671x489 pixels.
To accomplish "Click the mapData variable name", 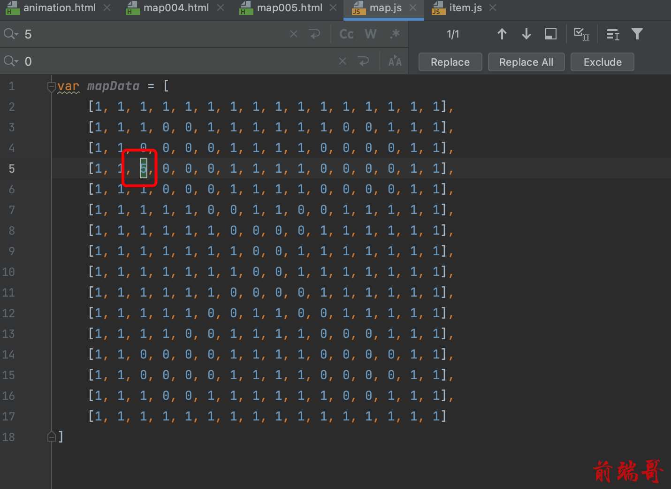I will click(x=113, y=86).
